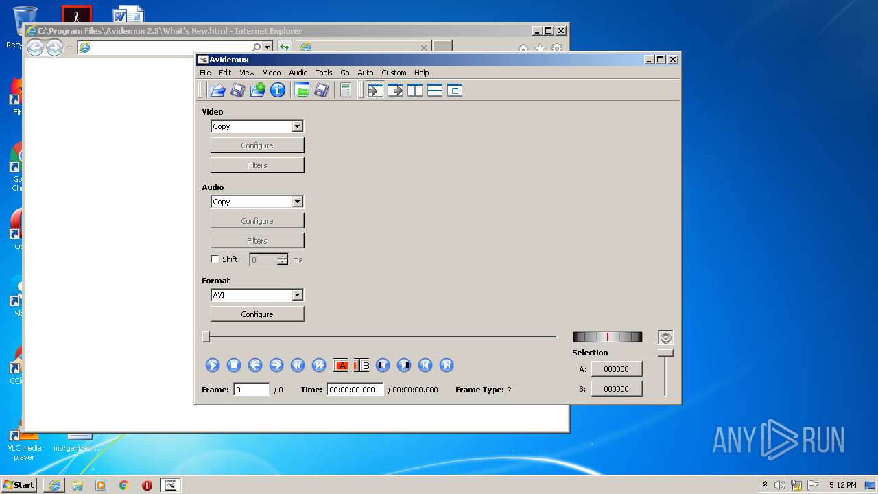Load project via the green folder window icon

[x=301, y=90]
